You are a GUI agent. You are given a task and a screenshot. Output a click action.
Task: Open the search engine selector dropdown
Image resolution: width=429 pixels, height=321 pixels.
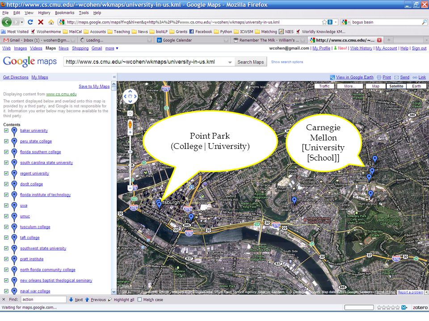(346, 22)
